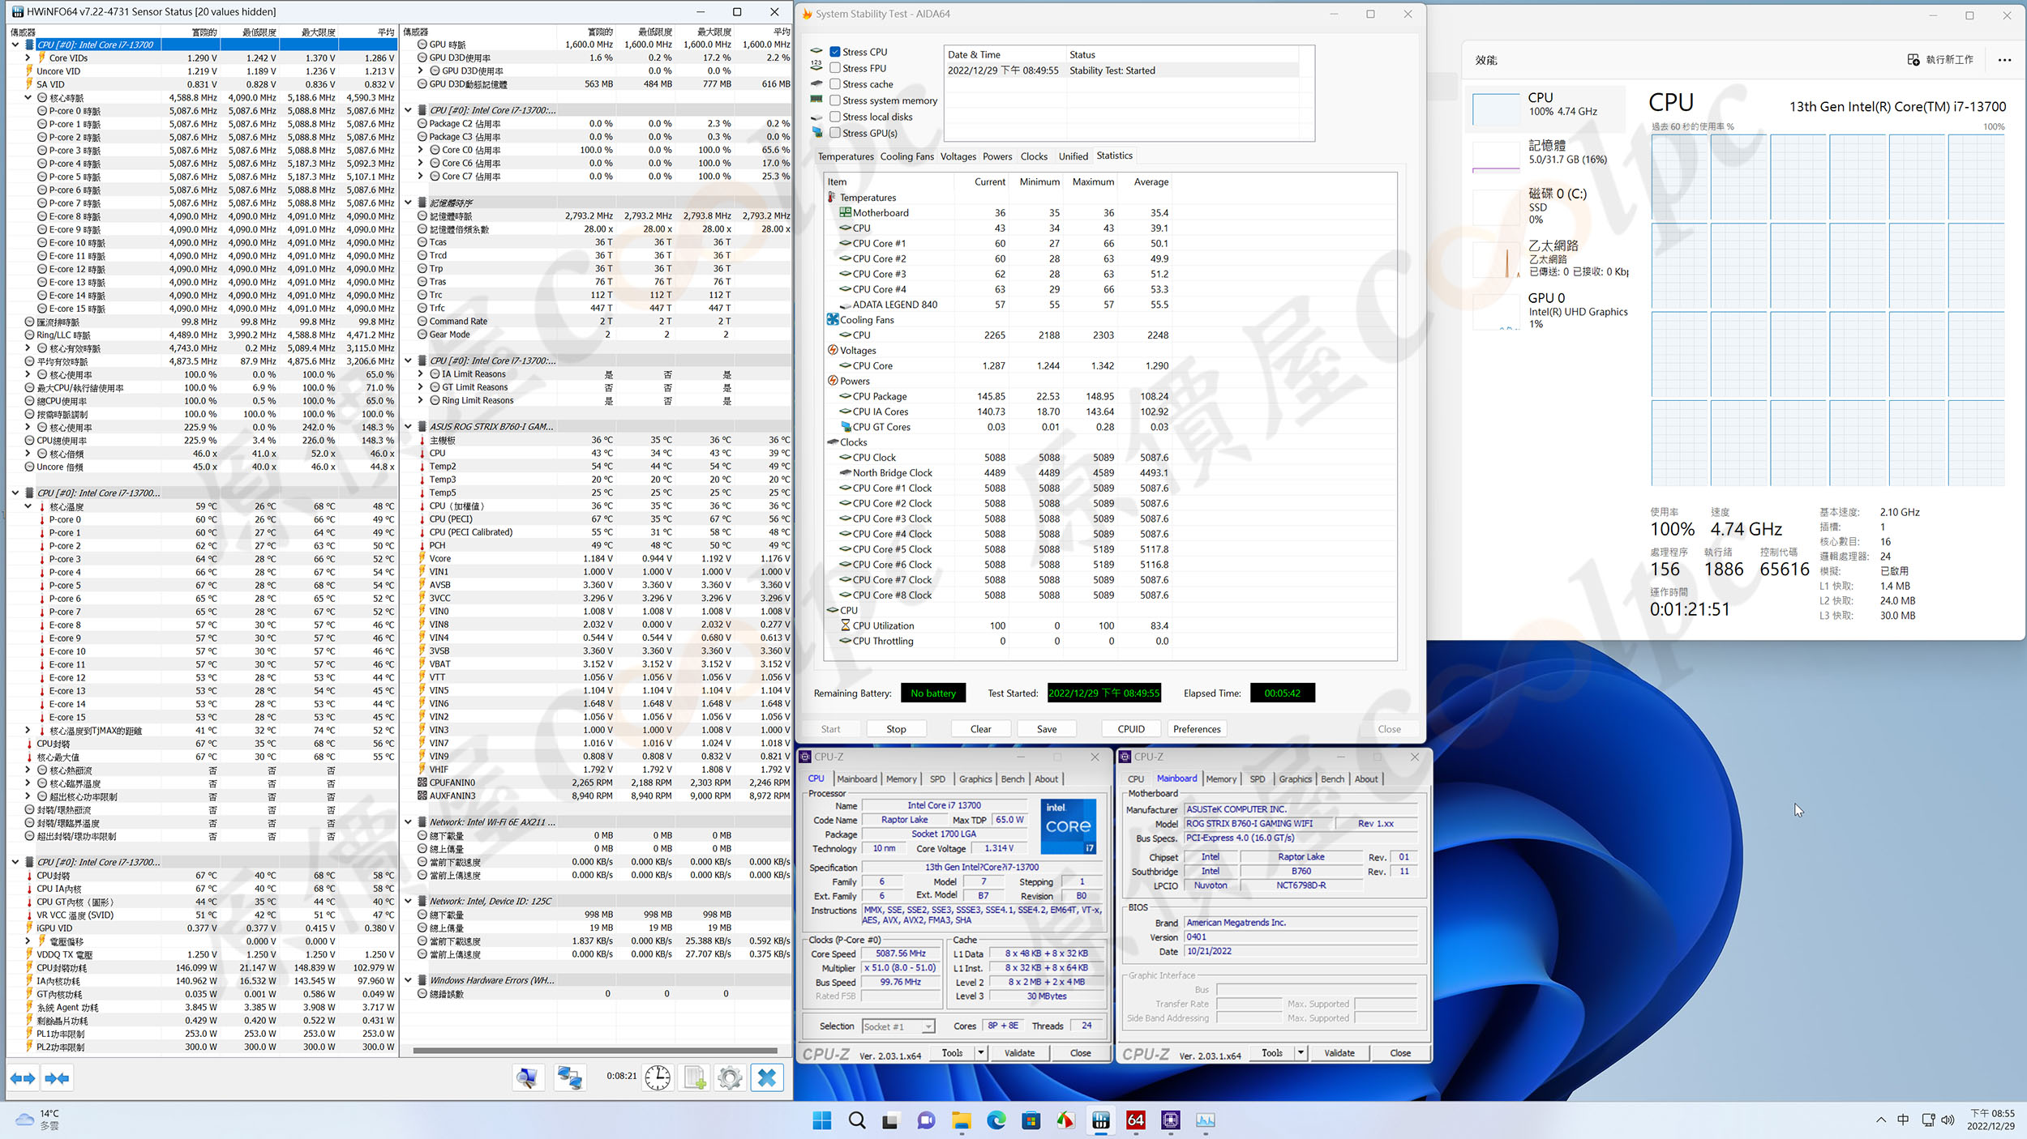Click the three-dots more menu in Task Manager
This screenshot has height=1139, width=2027.
[x=2004, y=60]
